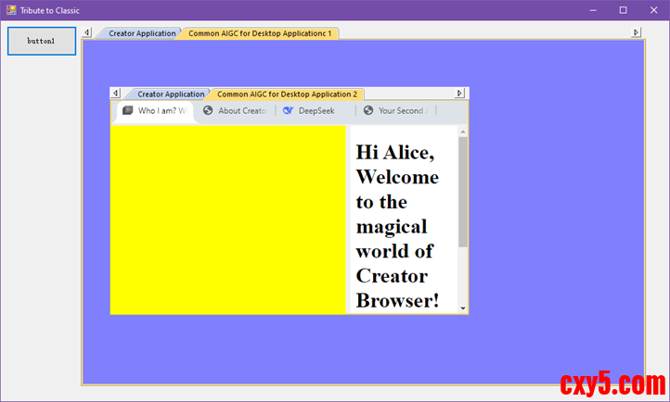
Task: Open inner Creator Application tab
Action: [x=170, y=94]
